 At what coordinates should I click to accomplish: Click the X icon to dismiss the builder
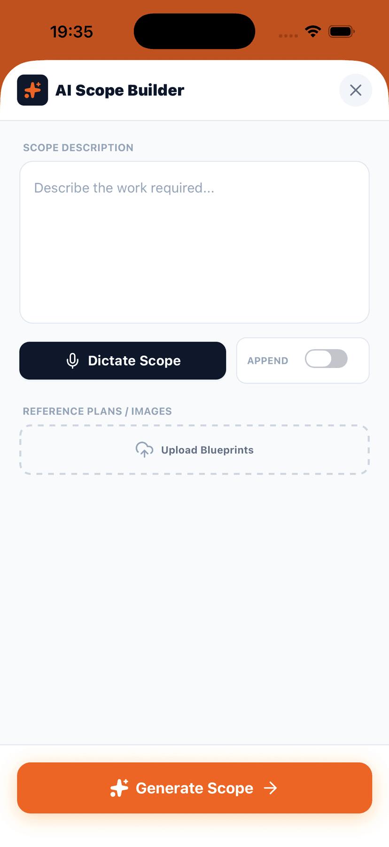pos(356,90)
